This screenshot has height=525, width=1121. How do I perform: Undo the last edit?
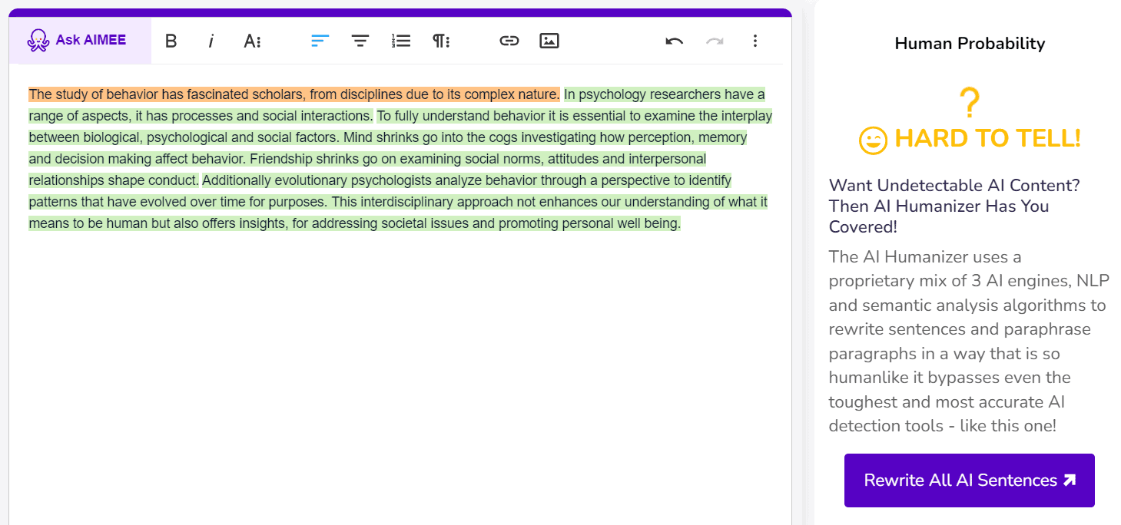click(675, 41)
